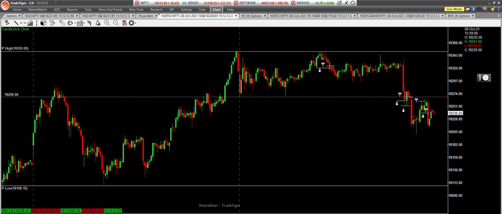Zoom in on the chart

[x=107, y=23]
